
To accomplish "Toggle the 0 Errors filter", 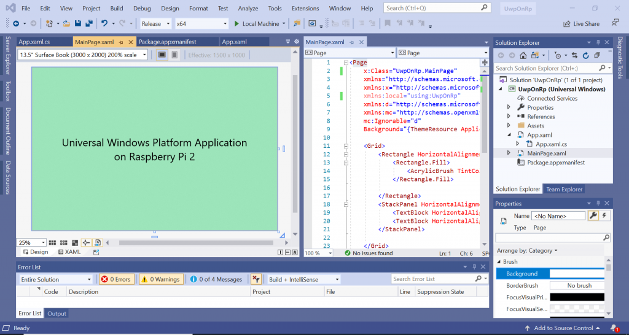I will click(116, 279).
